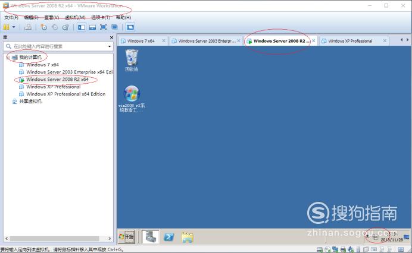Select Windows 7 x64 in the library tree
Viewport: 412px width, 253px height.
pos(42,65)
